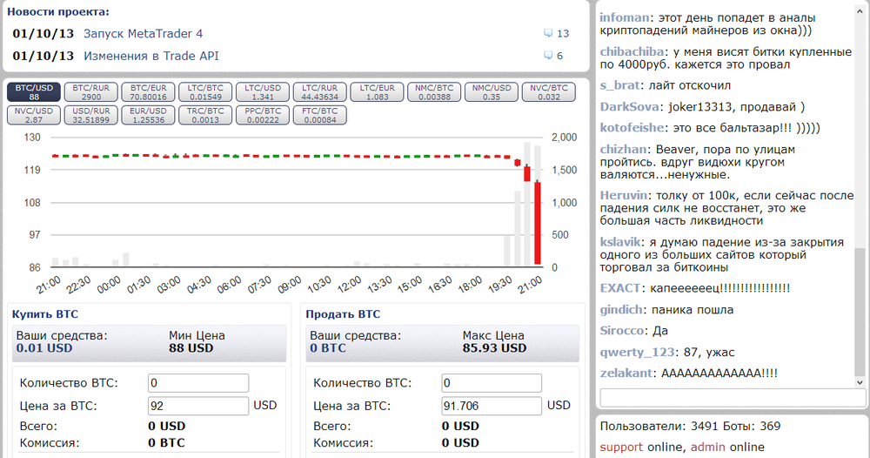Click sell form price field showing 91.706
Screen dimensions: 870x458
pyautogui.click(x=492, y=406)
